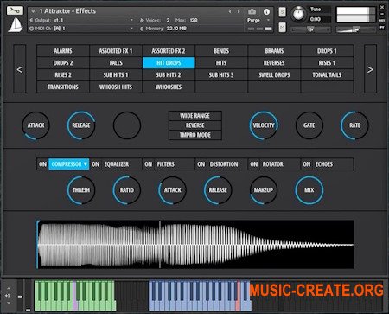Viewport: 389px width, 314px height.
Task: Select the WHOOSH HITS category
Action: point(116,87)
